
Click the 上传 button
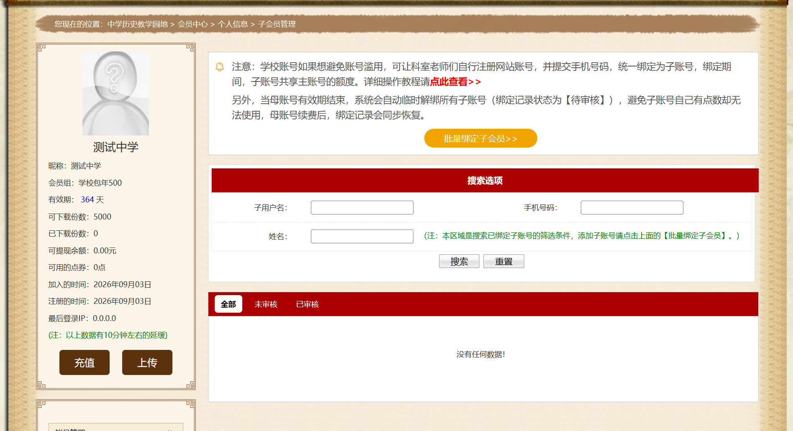click(x=147, y=362)
